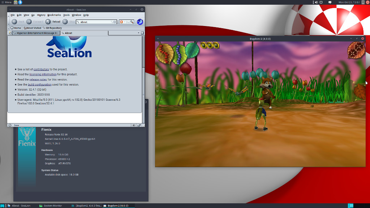
Task: Click the SeaLion vertical scrollbar
Action: [143, 79]
